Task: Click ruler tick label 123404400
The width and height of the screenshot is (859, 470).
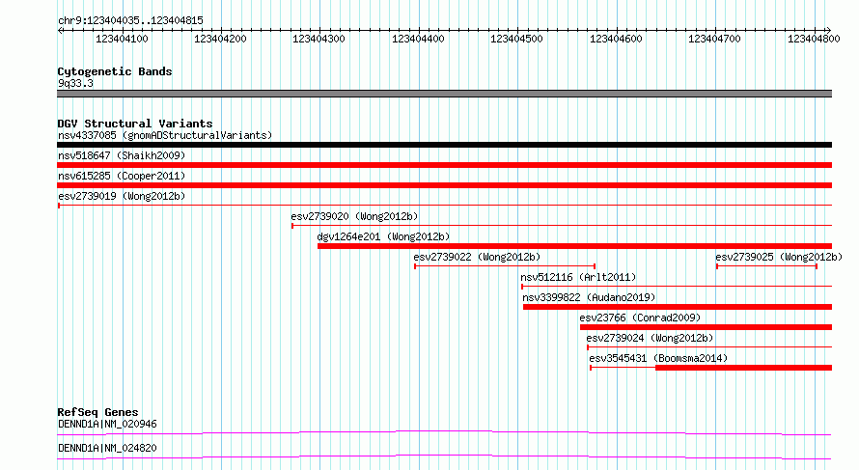Action: click(x=418, y=39)
